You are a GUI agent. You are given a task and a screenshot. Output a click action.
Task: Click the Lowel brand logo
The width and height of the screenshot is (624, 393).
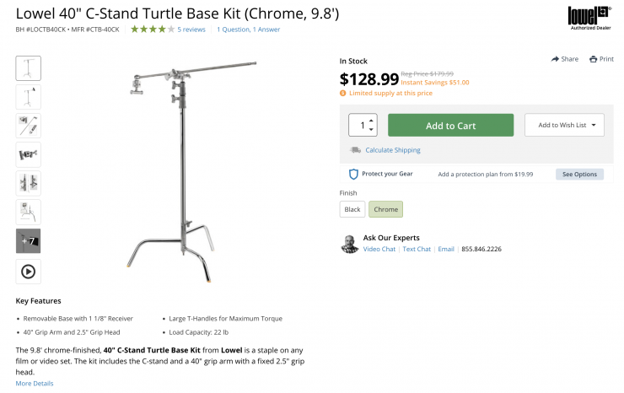(590, 17)
